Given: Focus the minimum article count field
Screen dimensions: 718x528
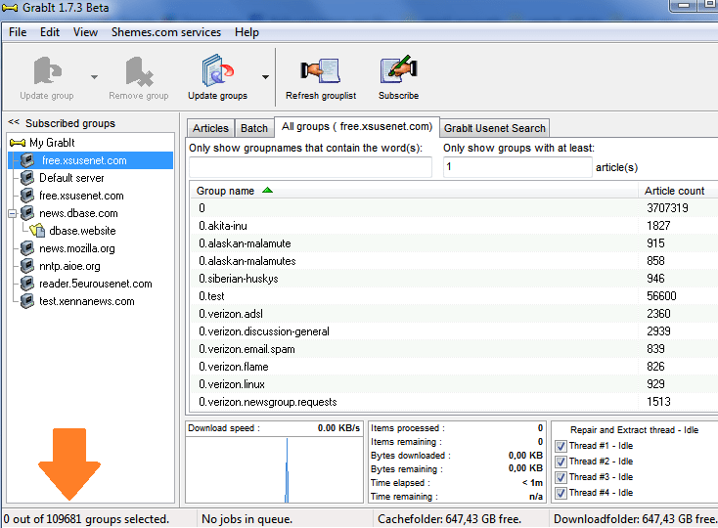Looking at the screenshot, I should (x=517, y=167).
